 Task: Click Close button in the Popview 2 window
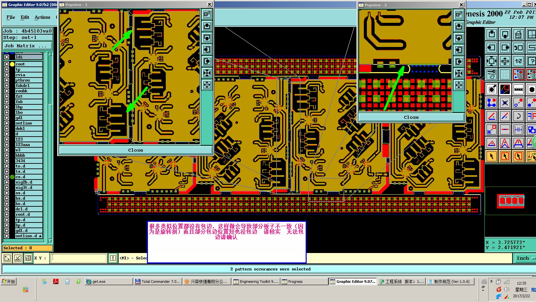[x=411, y=117]
